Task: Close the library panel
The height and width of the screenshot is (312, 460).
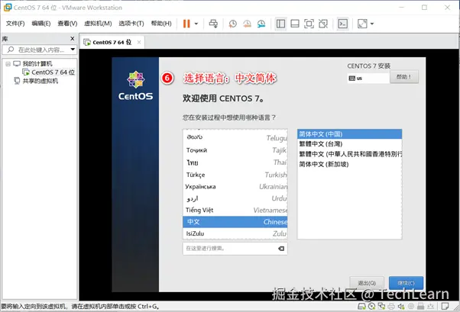Action: point(73,39)
